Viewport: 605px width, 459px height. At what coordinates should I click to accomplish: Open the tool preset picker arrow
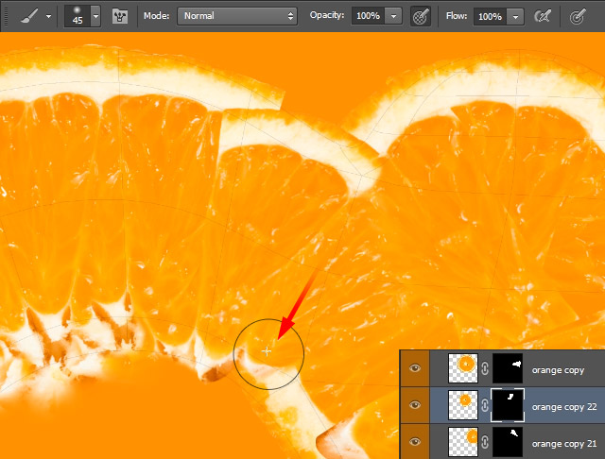tap(48, 17)
